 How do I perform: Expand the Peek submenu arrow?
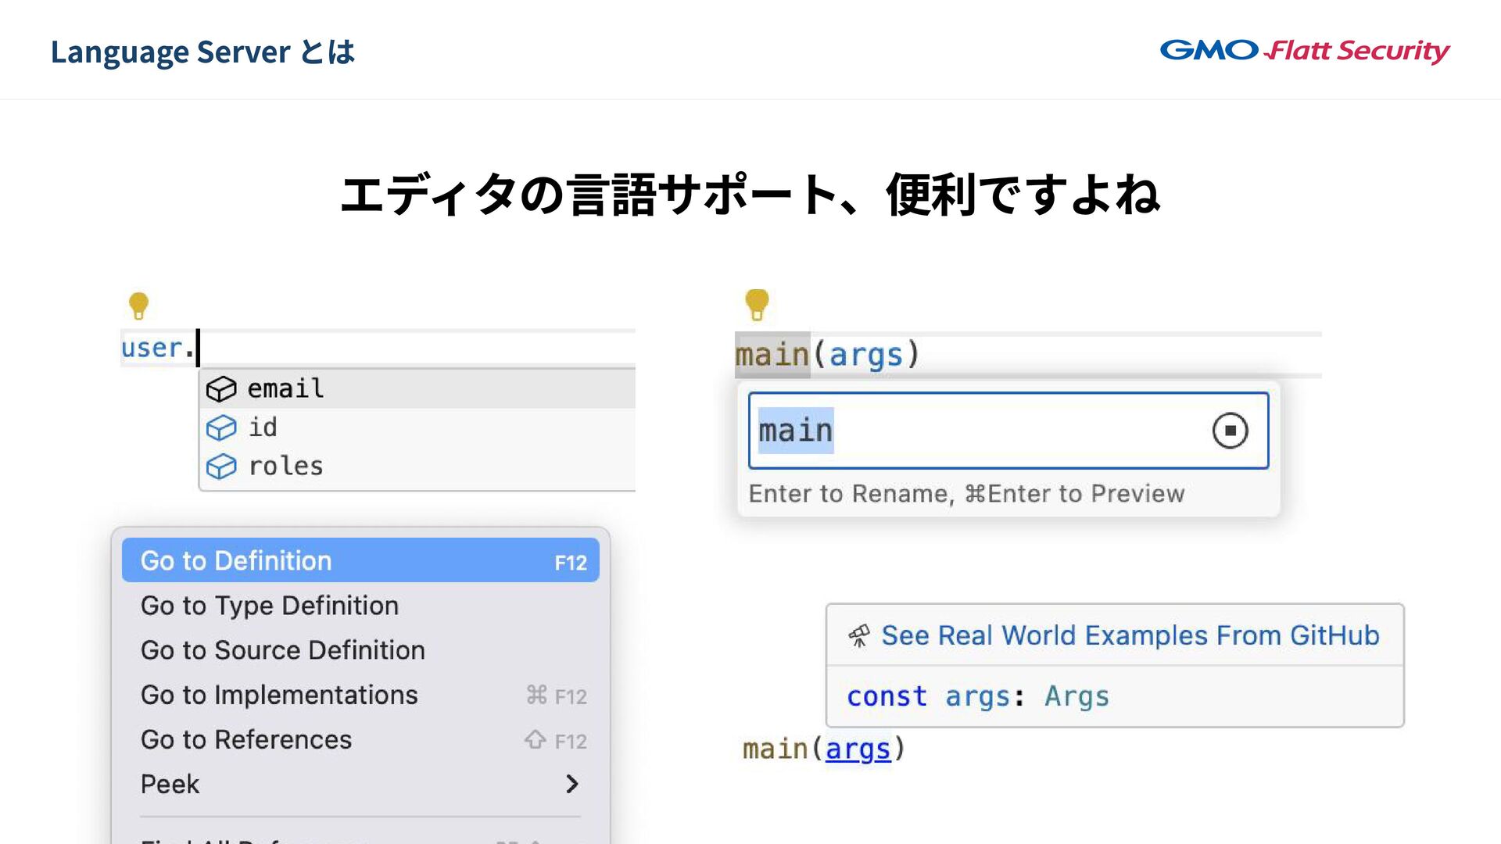(x=572, y=784)
